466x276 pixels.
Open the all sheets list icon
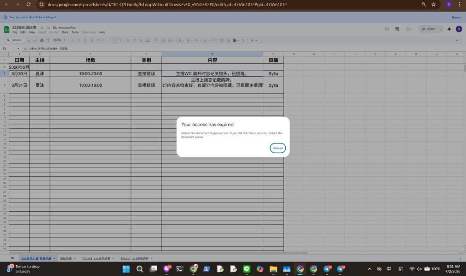12,258
